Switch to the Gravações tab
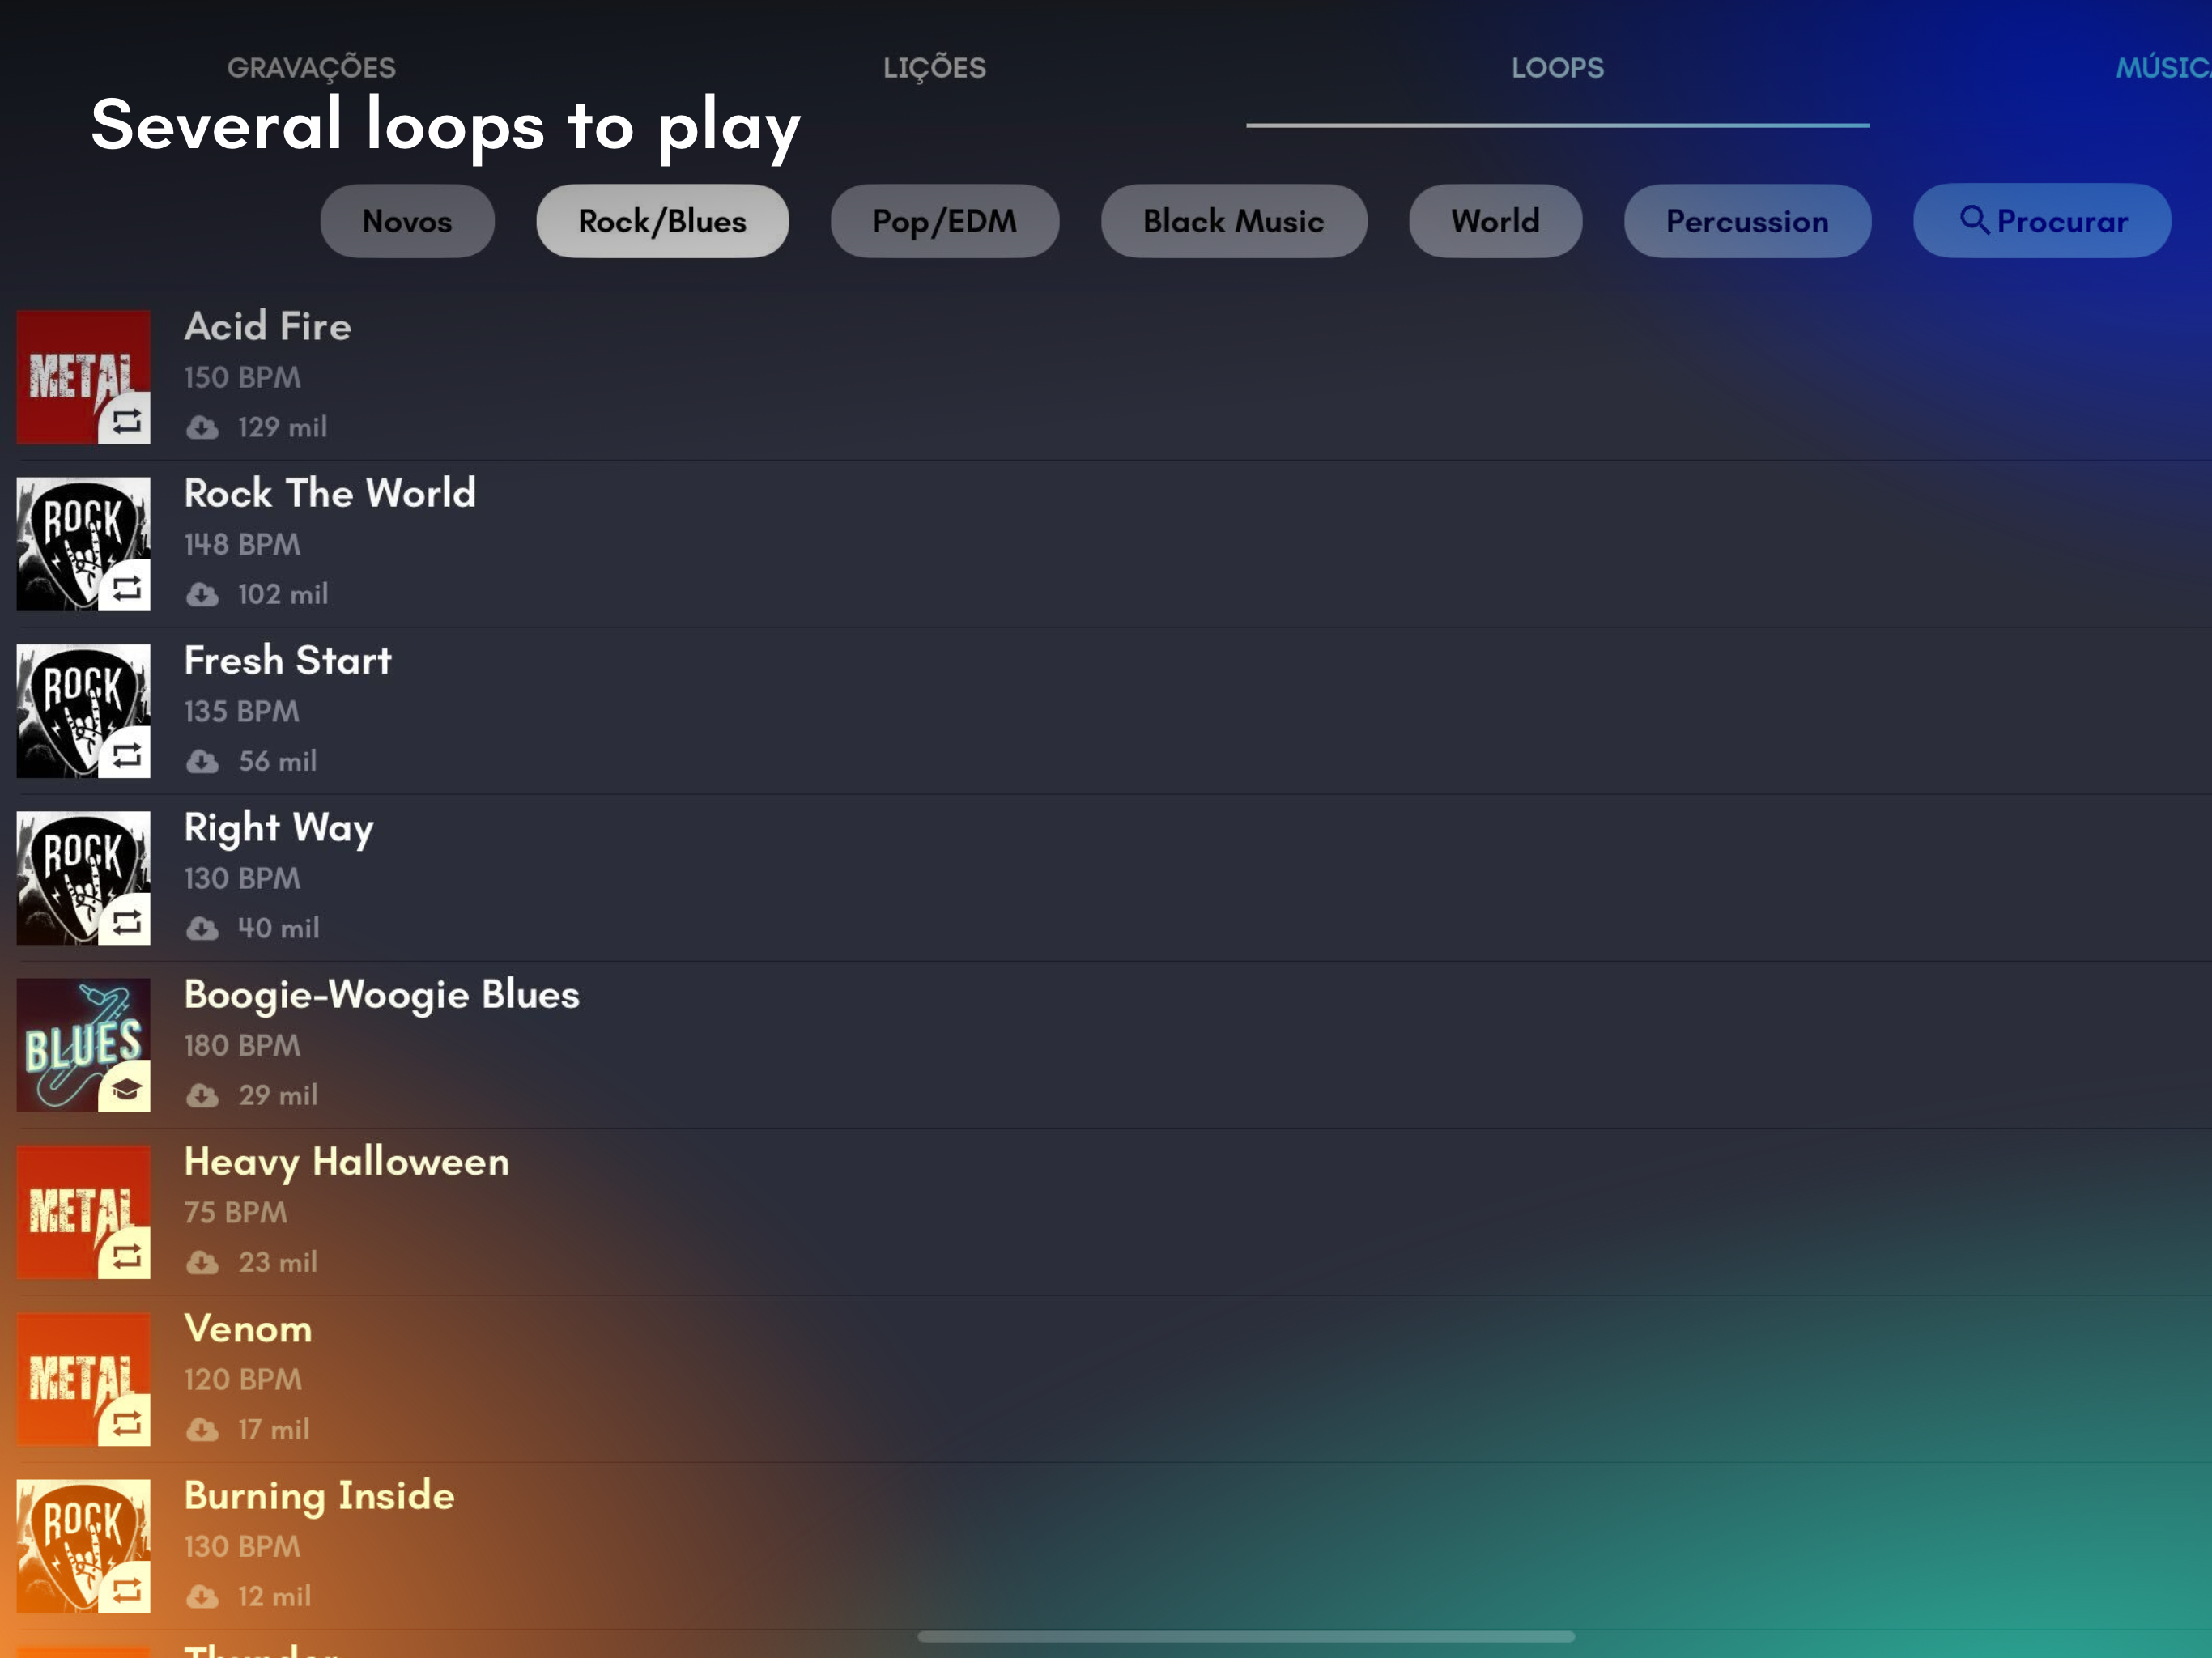This screenshot has height=1658, width=2212. click(x=311, y=68)
